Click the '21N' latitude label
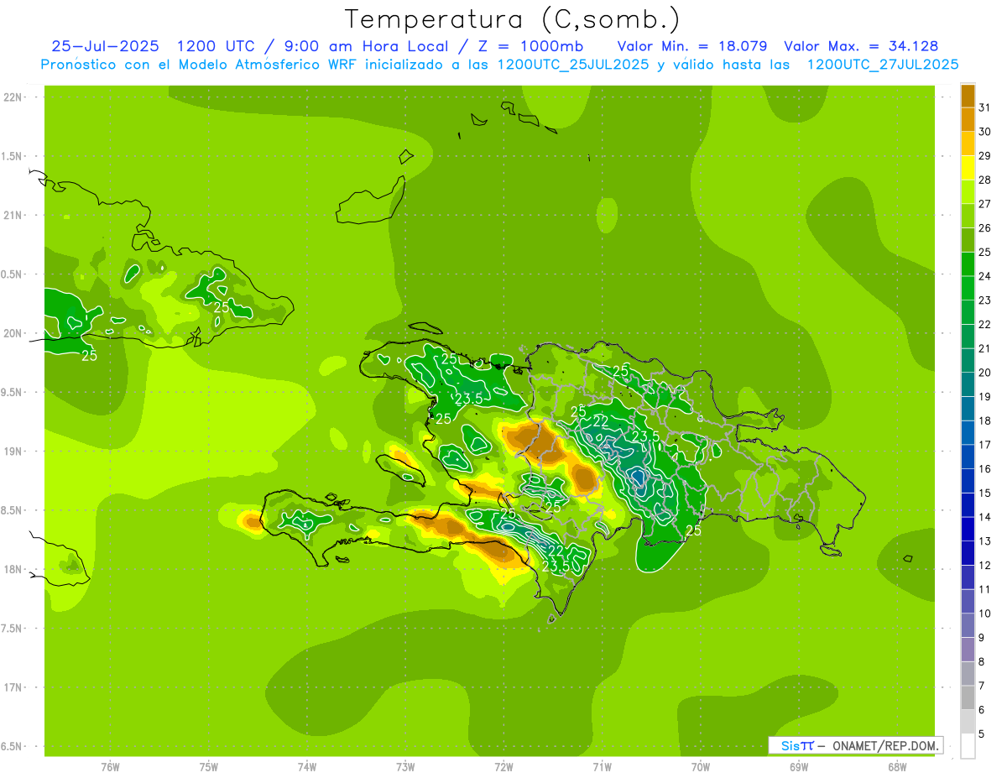 [13, 215]
